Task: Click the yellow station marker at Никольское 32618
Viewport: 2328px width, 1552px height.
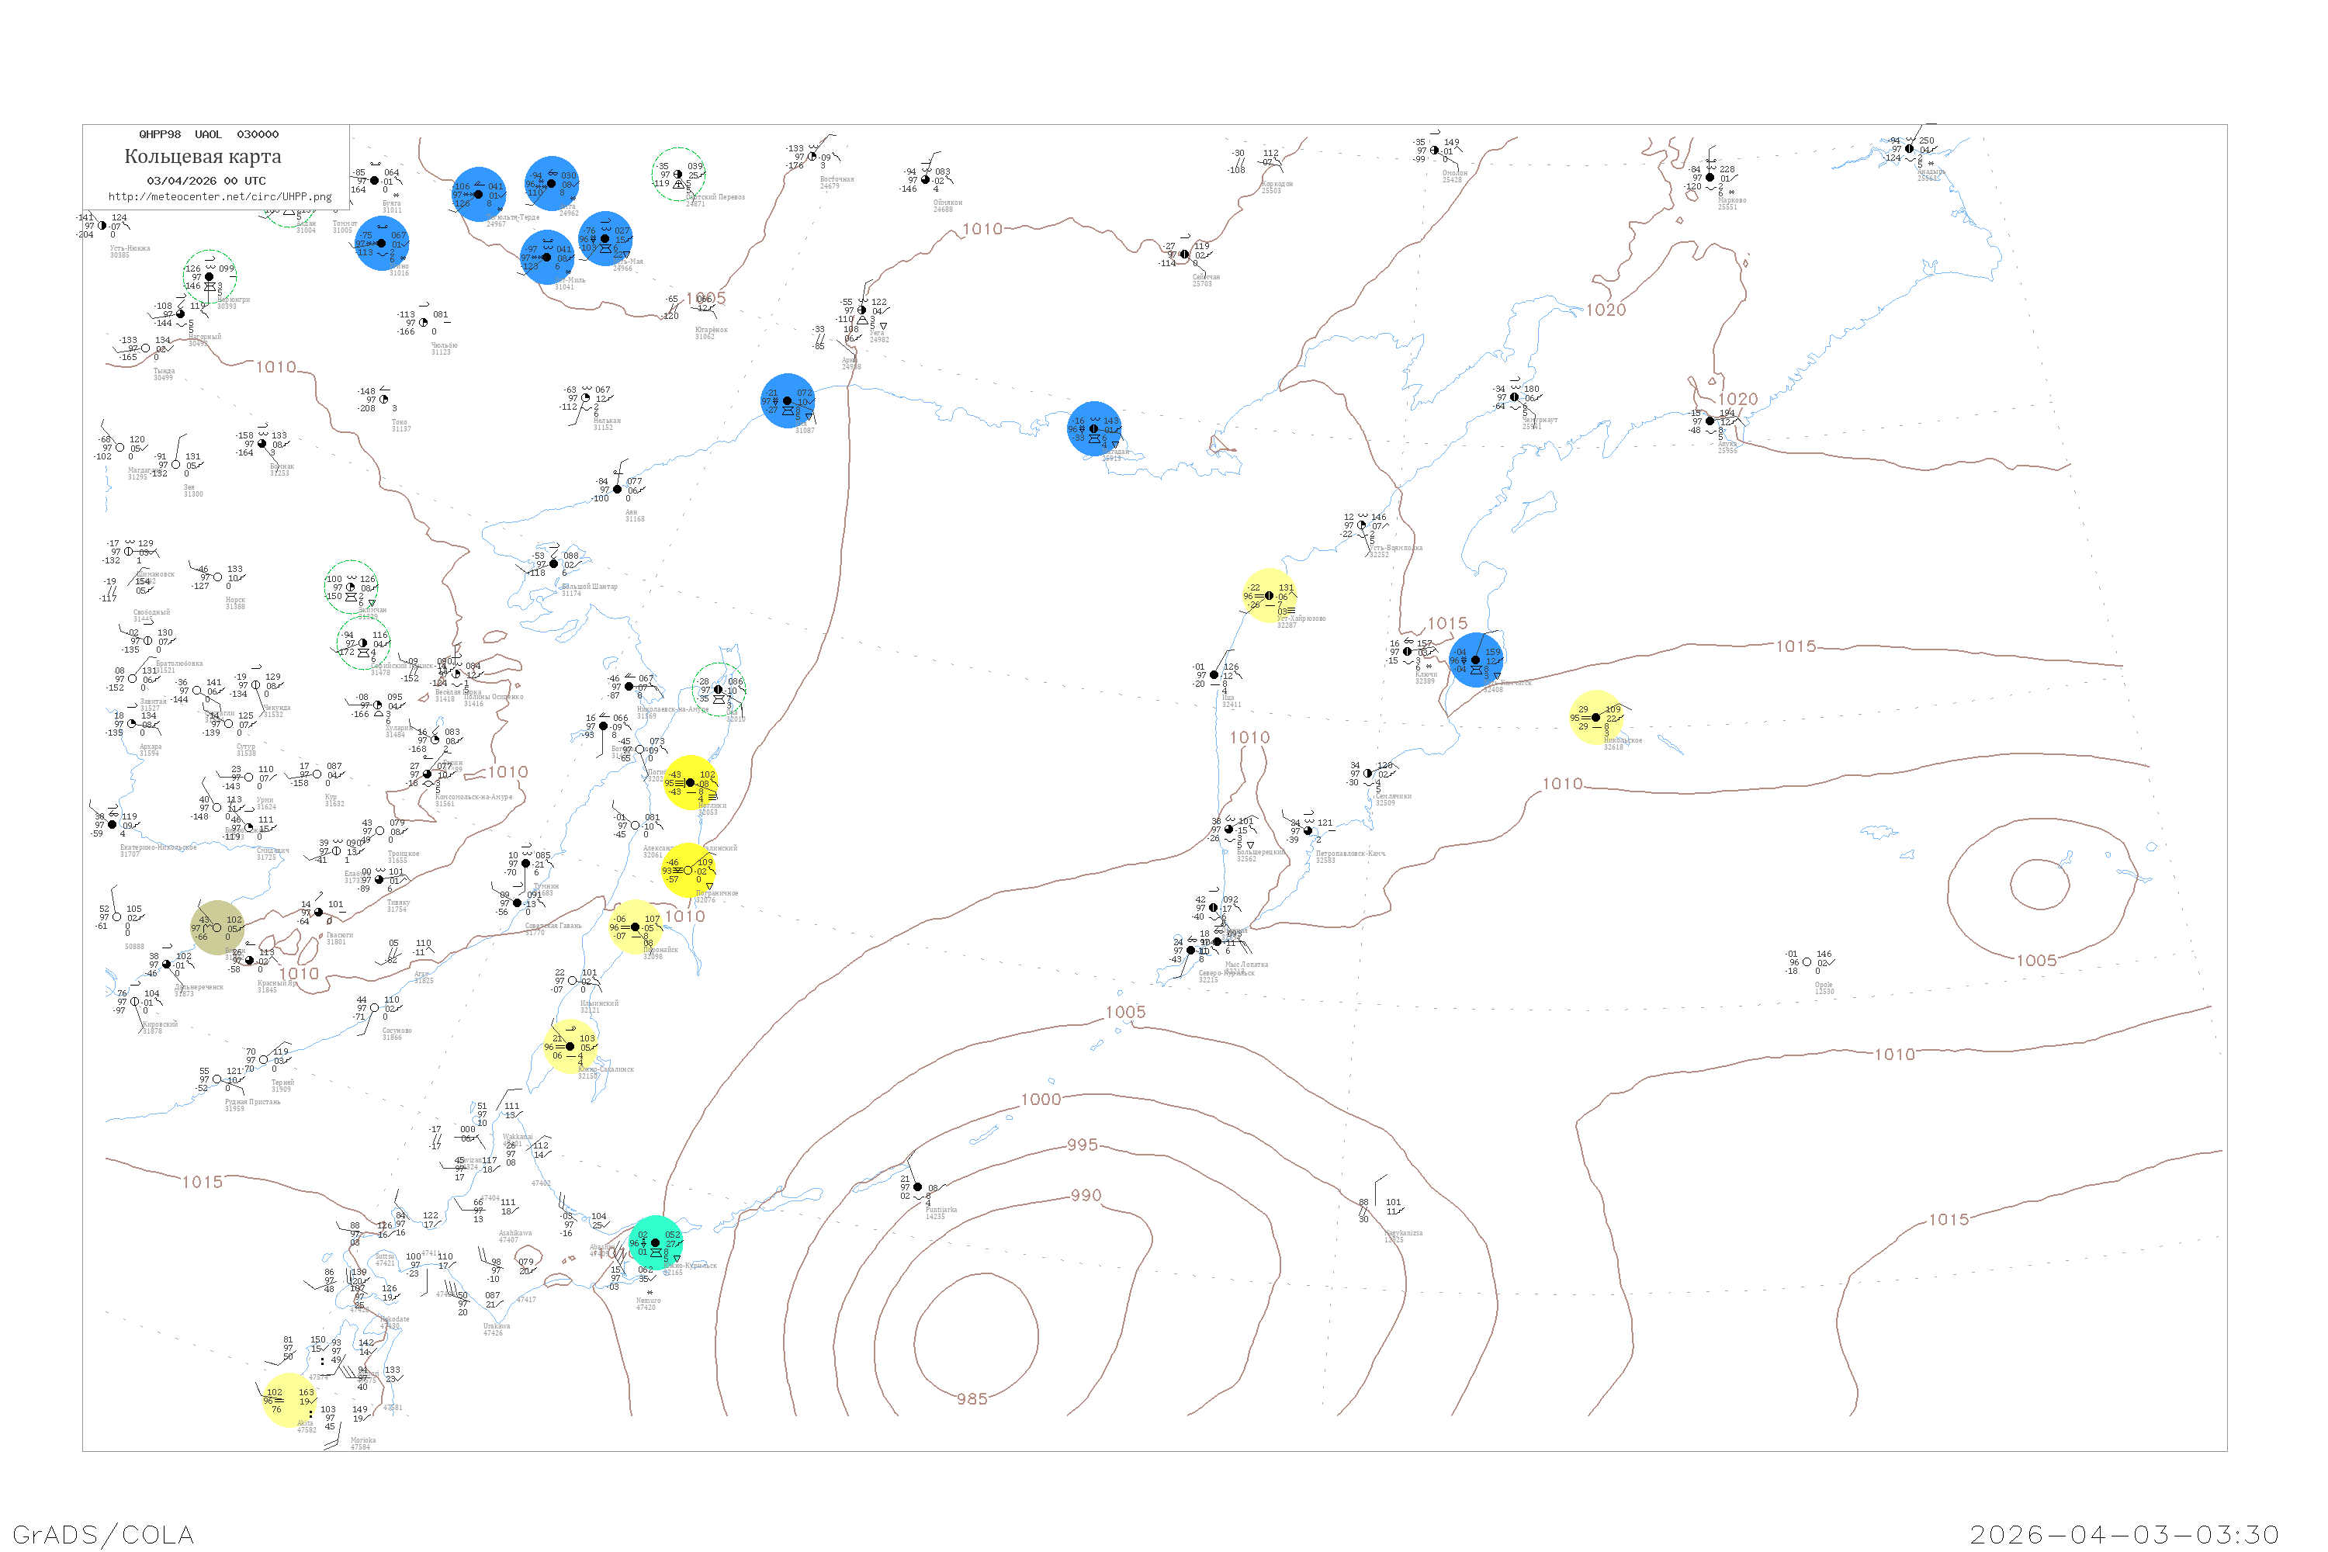Action: coord(1595,716)
